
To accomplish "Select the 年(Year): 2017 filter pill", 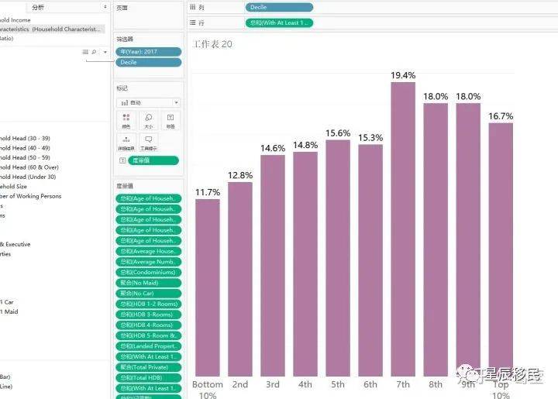I will coord(148,52).
